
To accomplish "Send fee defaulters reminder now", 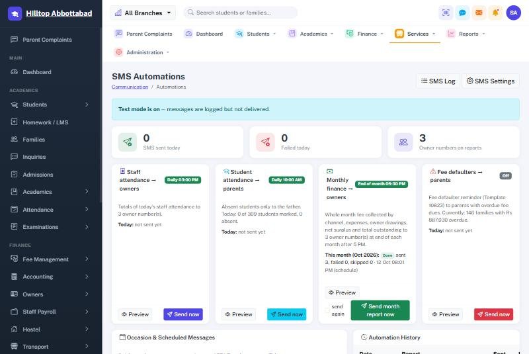I will (493, 314).
